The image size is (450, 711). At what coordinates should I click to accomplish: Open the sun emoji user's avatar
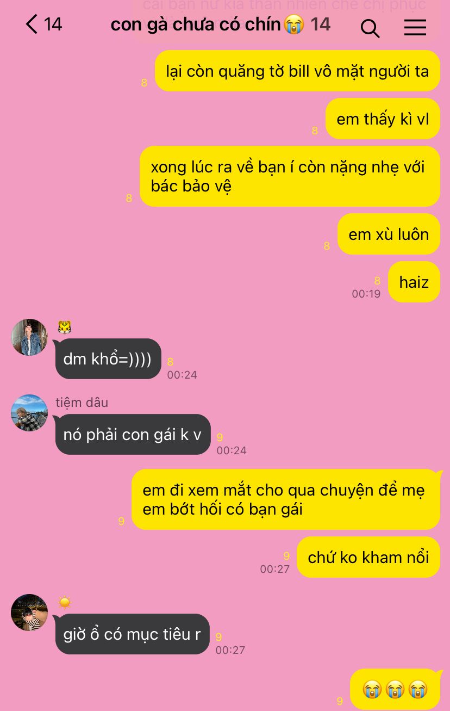click(x=29, y=613)
